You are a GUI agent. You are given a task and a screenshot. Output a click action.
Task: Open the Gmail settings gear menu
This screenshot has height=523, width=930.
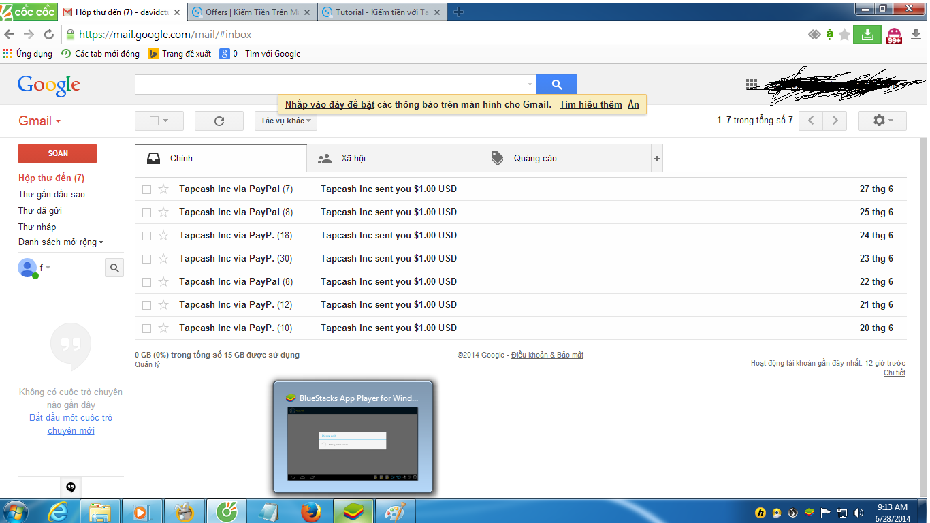[882, 121]
